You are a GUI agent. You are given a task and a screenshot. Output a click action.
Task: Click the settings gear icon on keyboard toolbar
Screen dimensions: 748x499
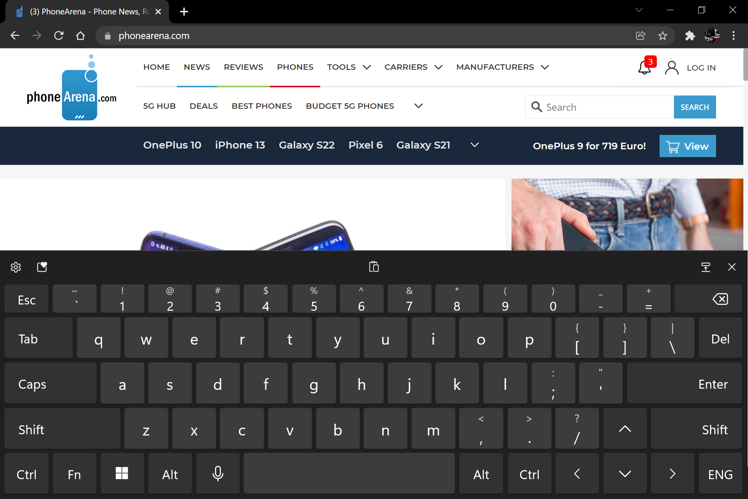[x=16, y=267]
